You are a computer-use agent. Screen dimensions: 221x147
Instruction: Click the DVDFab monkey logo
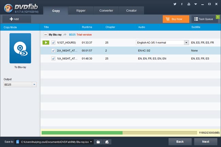[8, 8]
